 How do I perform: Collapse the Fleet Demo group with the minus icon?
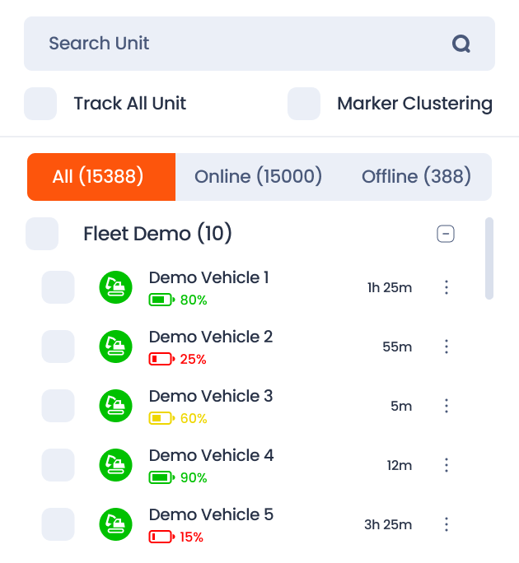coord(446,234)
